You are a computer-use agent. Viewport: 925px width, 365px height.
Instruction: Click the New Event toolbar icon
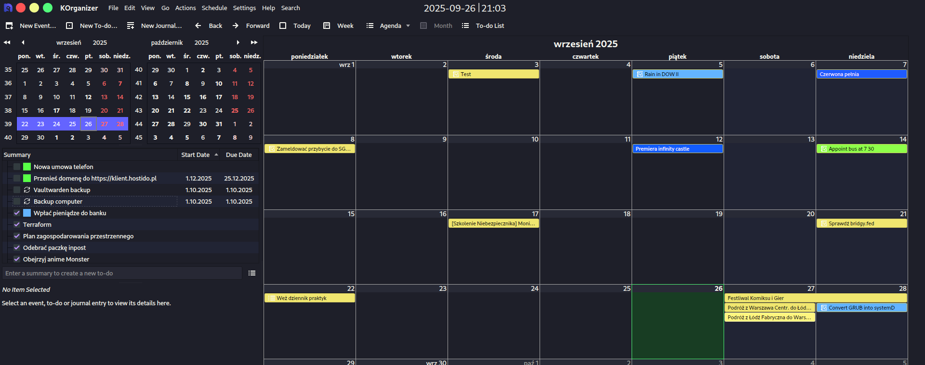point(9,26)
